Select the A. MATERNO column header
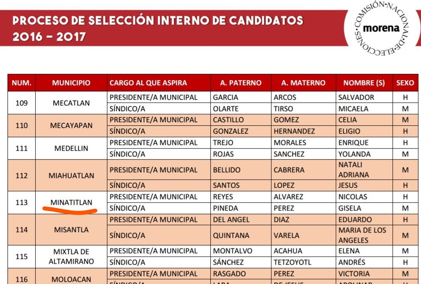421x284 pixels. pyautogui.click(x=303, y=83)
